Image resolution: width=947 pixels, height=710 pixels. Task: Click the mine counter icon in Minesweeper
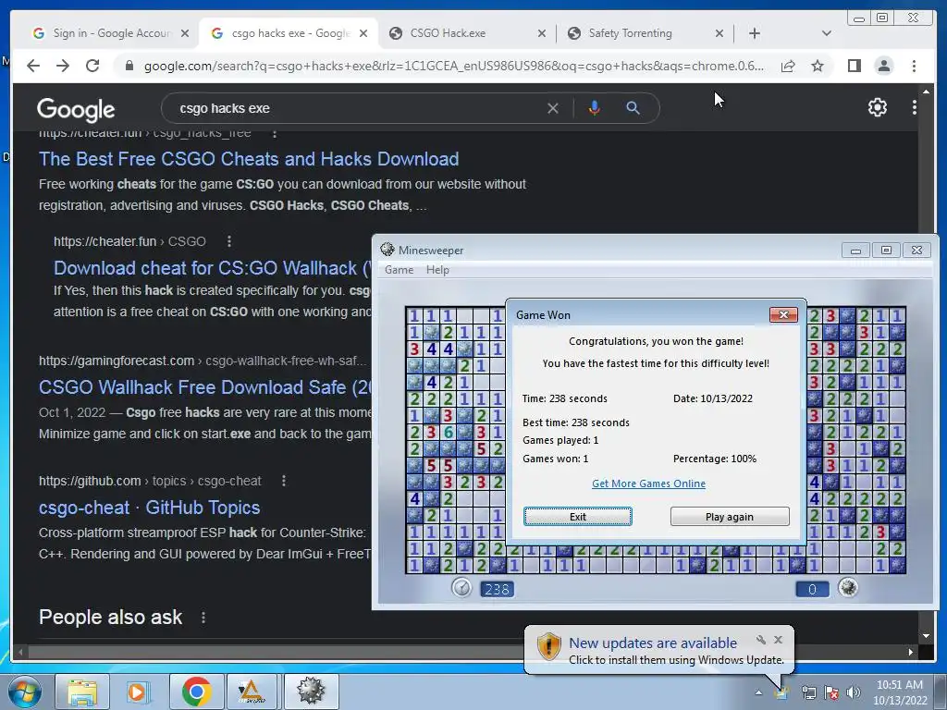(848, 587)
